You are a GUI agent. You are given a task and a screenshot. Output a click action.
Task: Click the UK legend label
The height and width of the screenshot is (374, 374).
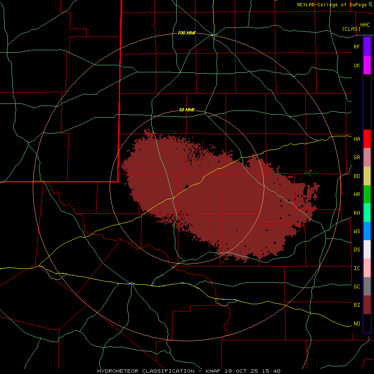(357, 65)
